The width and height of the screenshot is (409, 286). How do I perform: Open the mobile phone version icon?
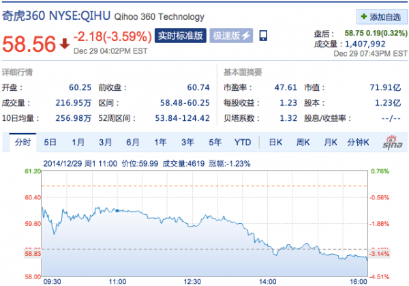click(x=263, y=35)
